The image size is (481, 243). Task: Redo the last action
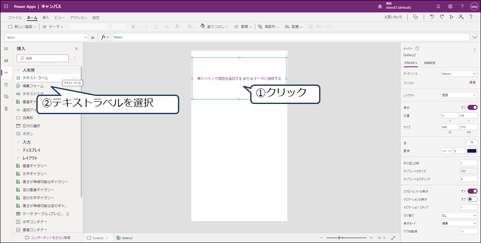442,17
